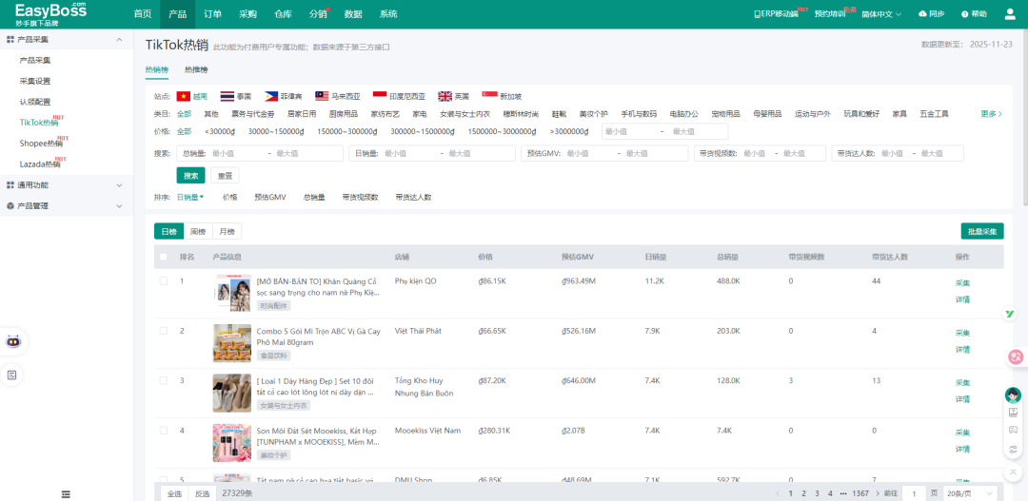Check the box for rank 3 product
Screen dimensions: 1028x501
(164, 380)
